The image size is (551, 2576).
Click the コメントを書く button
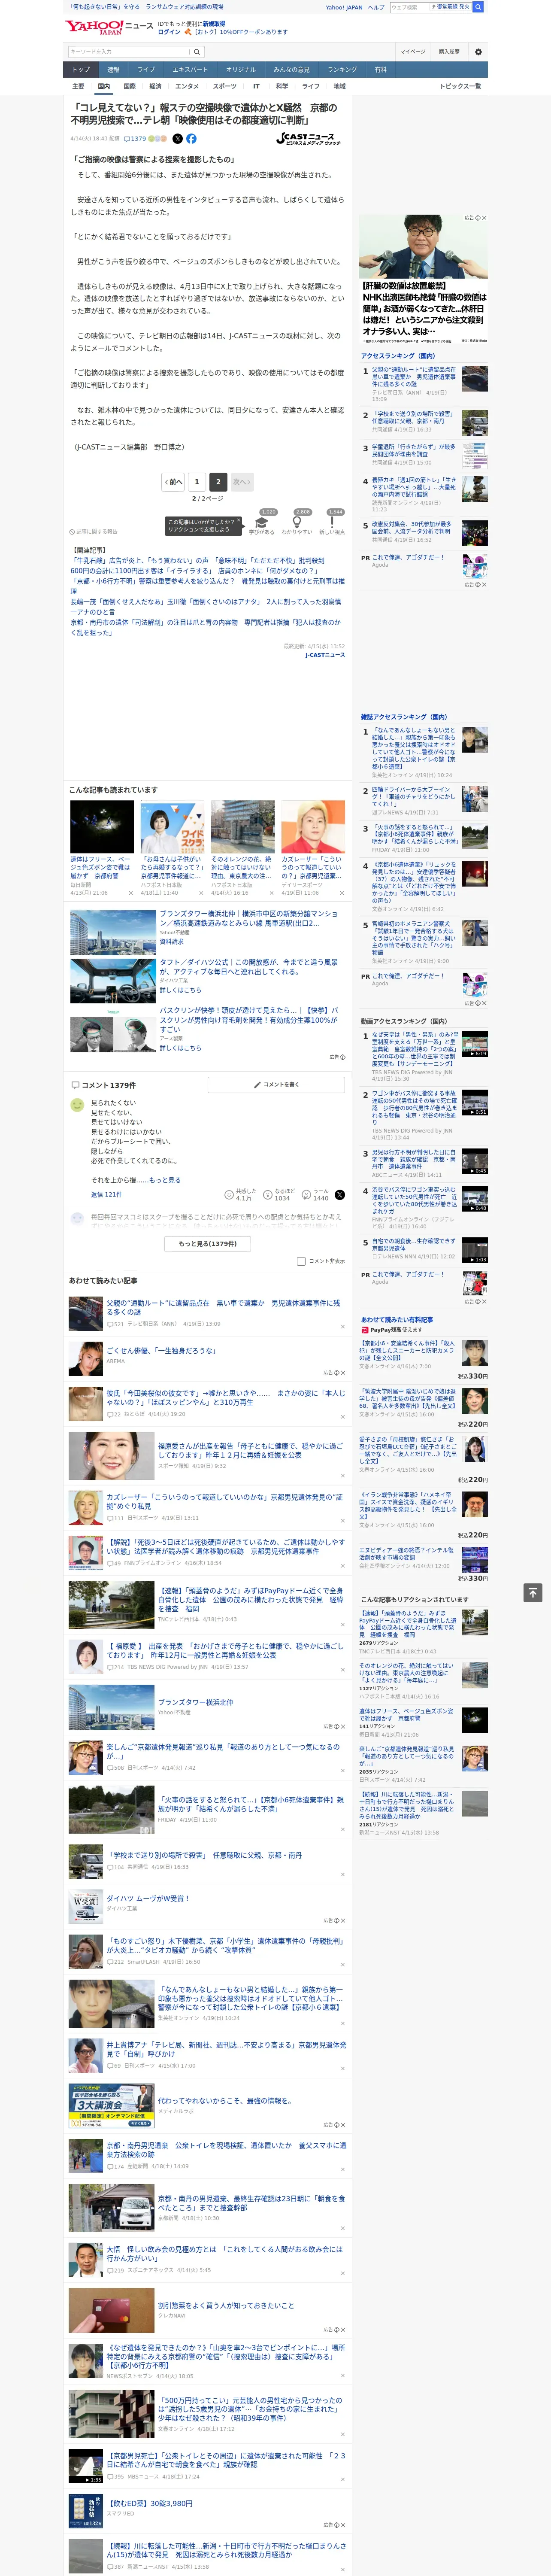click(277, 1085)
